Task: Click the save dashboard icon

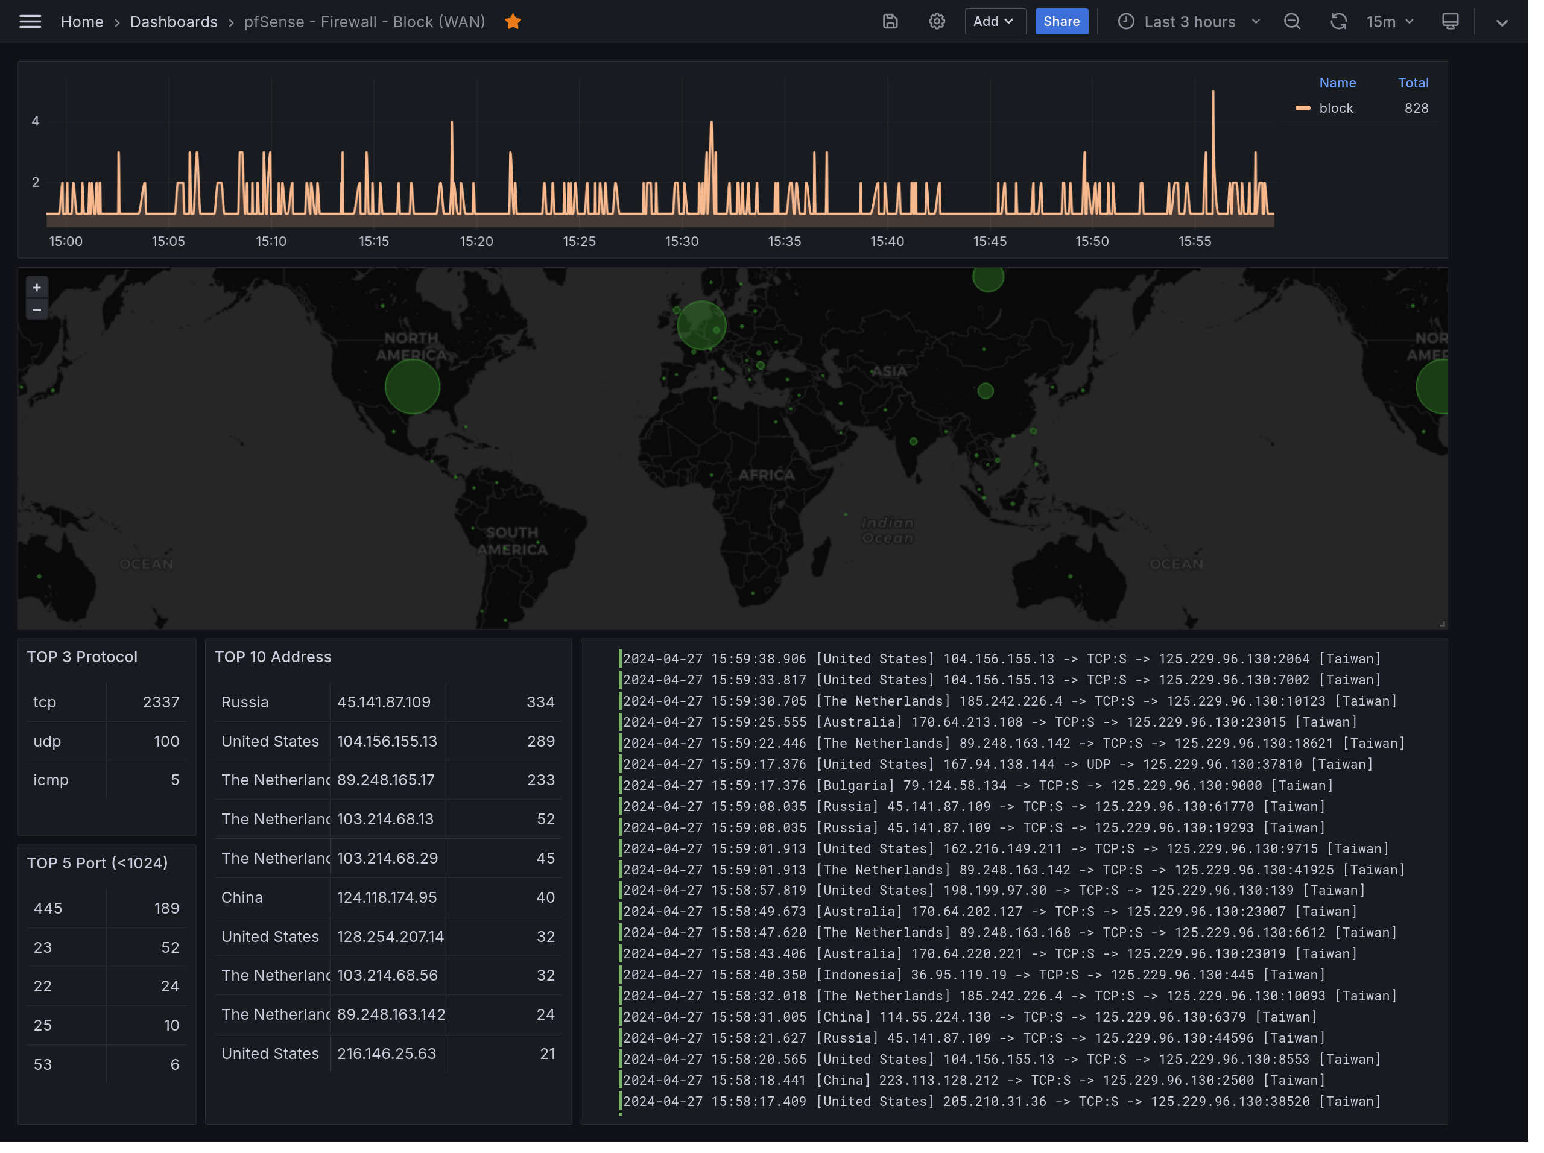Action: 890,22
